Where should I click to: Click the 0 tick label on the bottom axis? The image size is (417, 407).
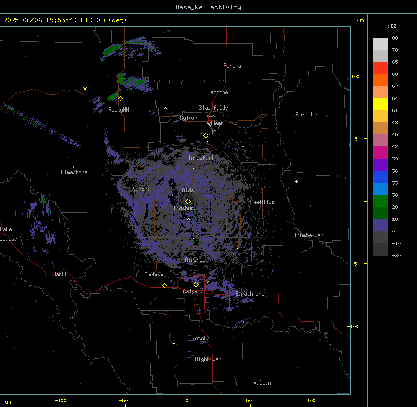pyautogui.click(x=187, y=400)
